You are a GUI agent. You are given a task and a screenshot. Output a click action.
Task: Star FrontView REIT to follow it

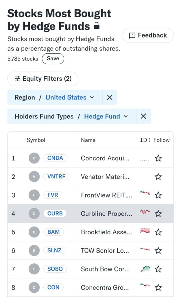158,195
